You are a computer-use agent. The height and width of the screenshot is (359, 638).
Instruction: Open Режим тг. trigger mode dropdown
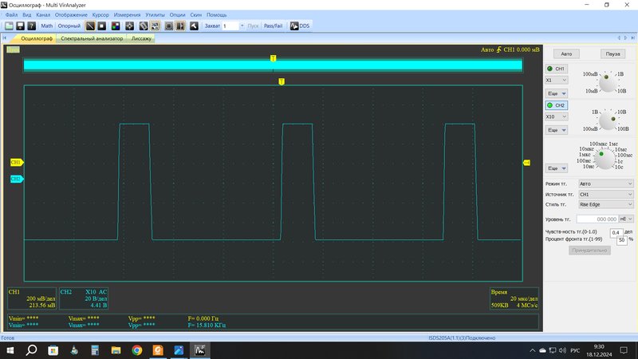coord(605,184)
